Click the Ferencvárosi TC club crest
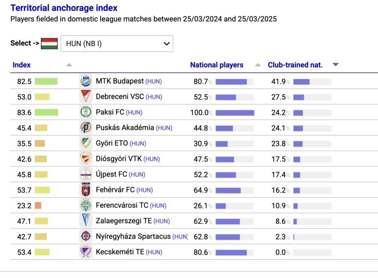Viewport: 378px width, 278px height. [x=86, y=206]
